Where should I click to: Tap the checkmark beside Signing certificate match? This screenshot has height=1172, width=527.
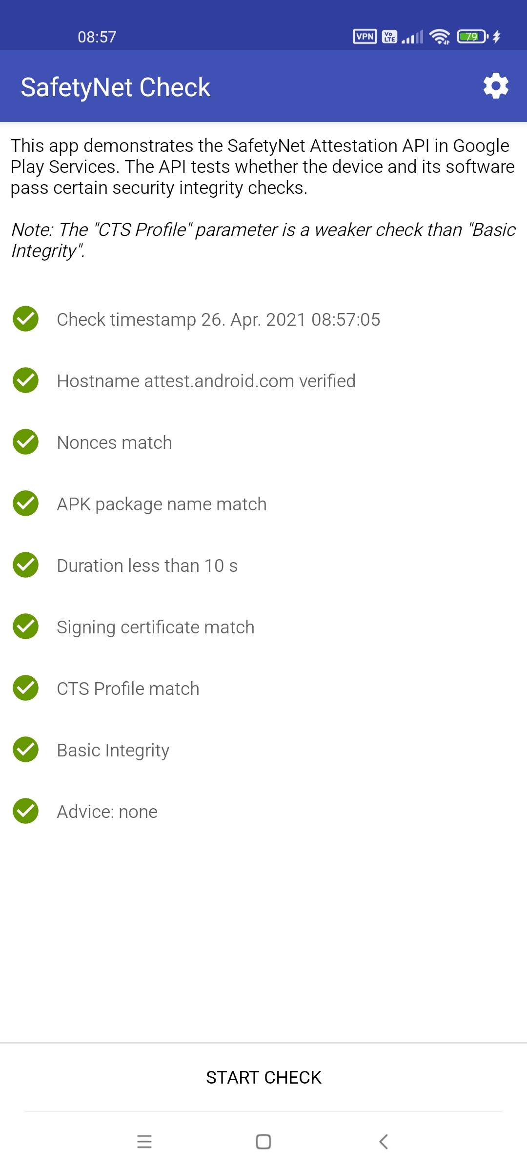[26, 627]
